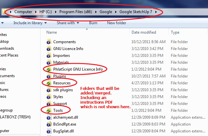This screenshot has height=136, width=208.
Task: Click the BugSplat.dll file icon
Action: tap(49, 131)
